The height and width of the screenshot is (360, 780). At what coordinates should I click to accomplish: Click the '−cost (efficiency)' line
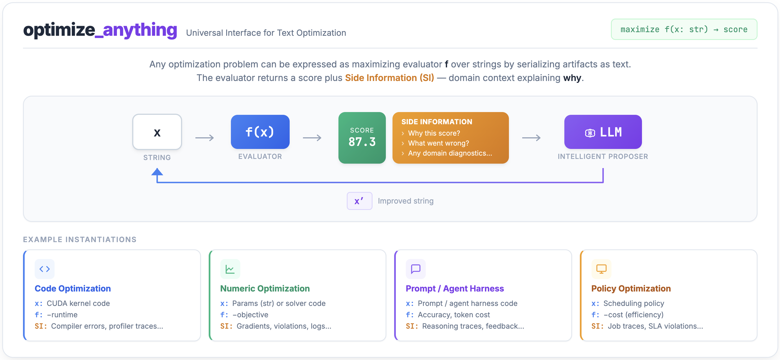pyautogui.click(x=633, y=315)
